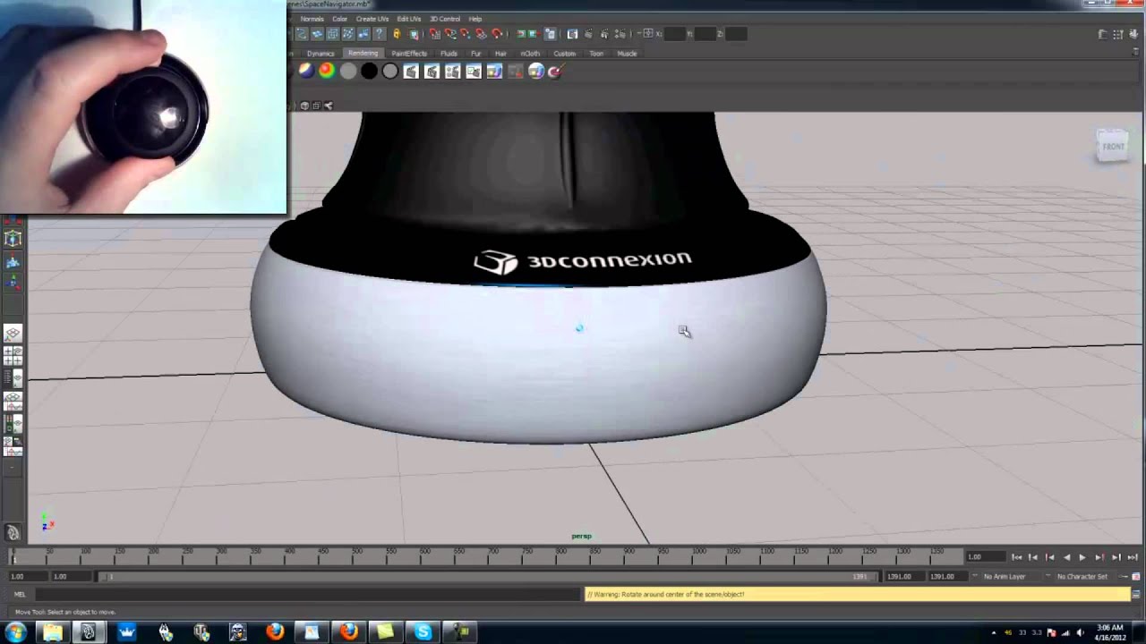This screenshot has width=1146, height=644.
Task: Click the volume icon in system tray
Action: [x=1081, y=632]
